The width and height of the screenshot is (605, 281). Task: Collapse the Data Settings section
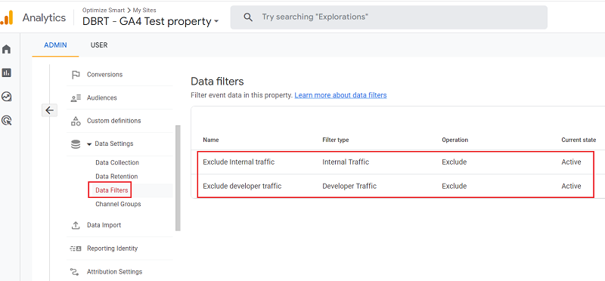point(89,144)
